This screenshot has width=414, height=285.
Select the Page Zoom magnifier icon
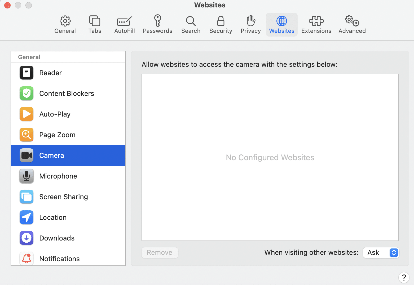click(27, 135)
